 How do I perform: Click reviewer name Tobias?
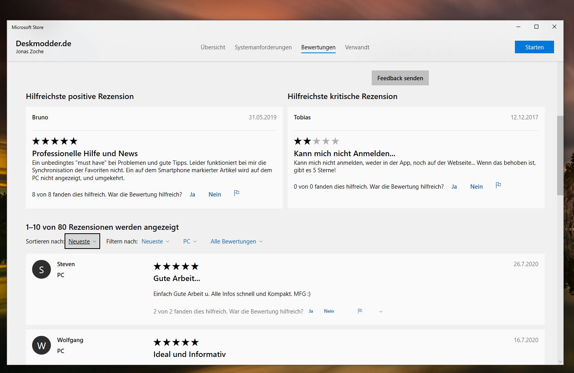click(x=302, y=117)
